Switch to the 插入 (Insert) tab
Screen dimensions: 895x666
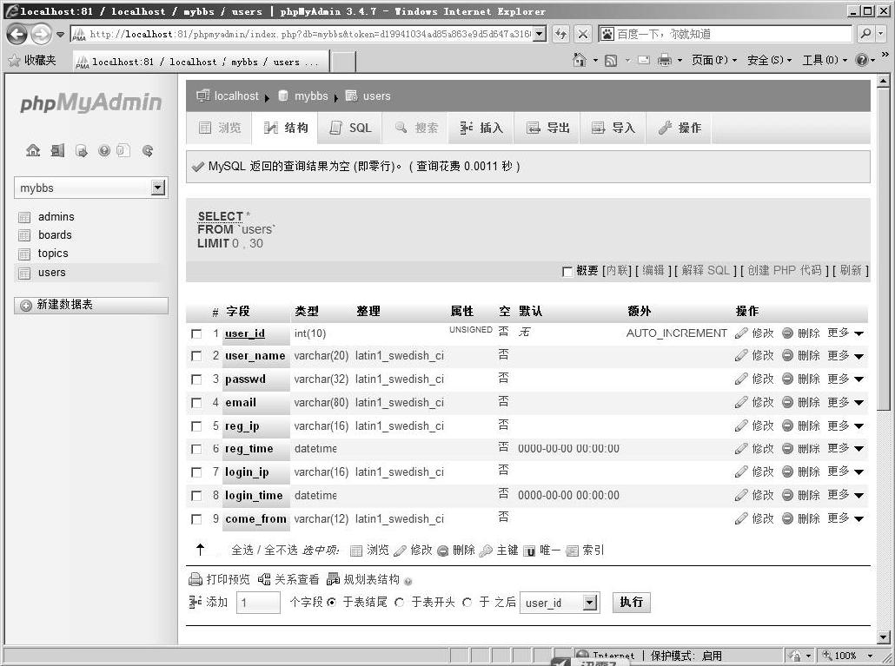tap(481, 128)
